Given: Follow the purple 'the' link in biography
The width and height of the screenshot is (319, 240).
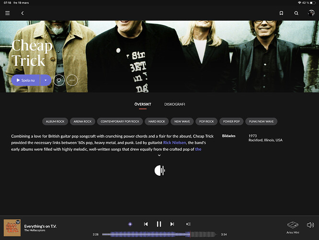Looking at the screenshot, I should click(198, 149).
